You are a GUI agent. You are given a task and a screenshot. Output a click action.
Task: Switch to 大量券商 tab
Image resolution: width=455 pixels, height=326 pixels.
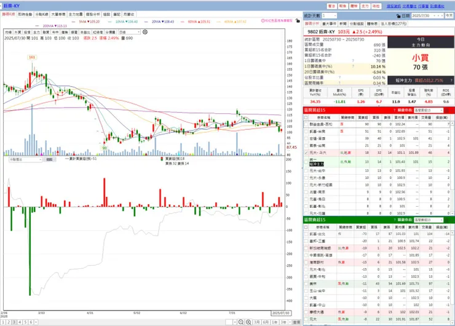(58, 14)
